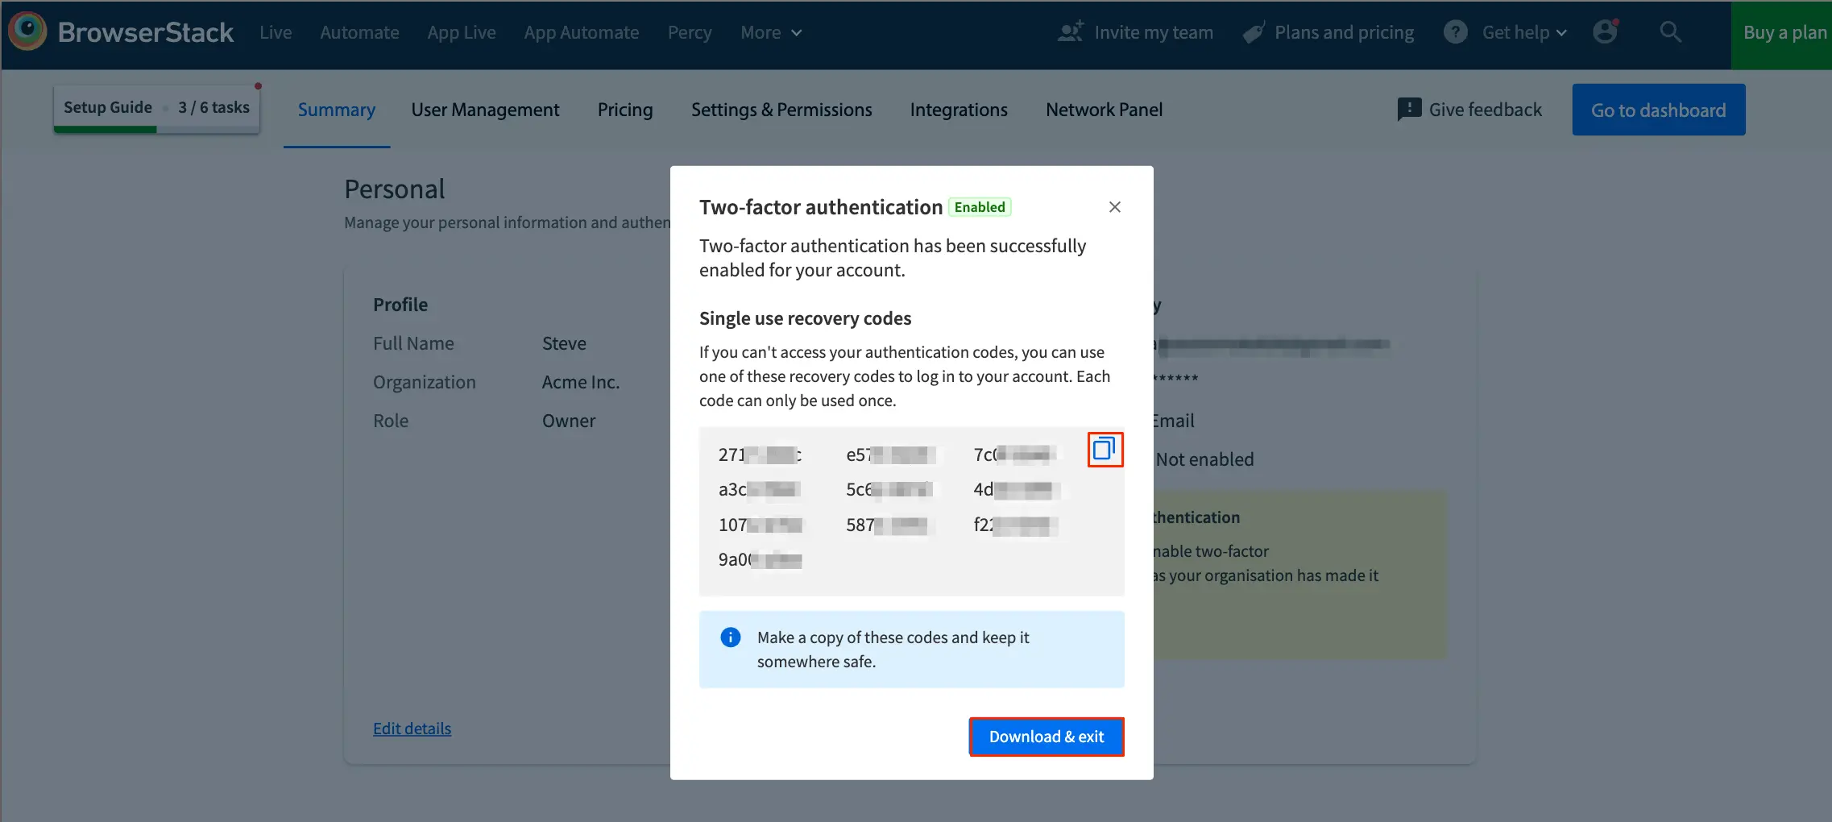Click the Plans and pricing tag icon

click(x=1253, y=32)
